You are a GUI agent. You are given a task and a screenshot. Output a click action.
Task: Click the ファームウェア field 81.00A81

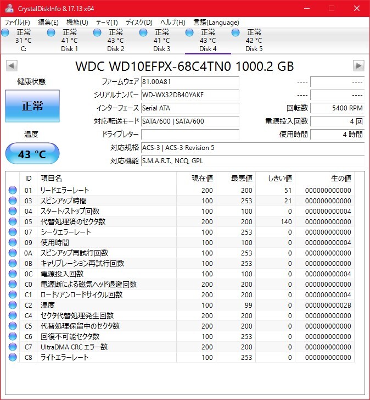click(x=190, y=82)
